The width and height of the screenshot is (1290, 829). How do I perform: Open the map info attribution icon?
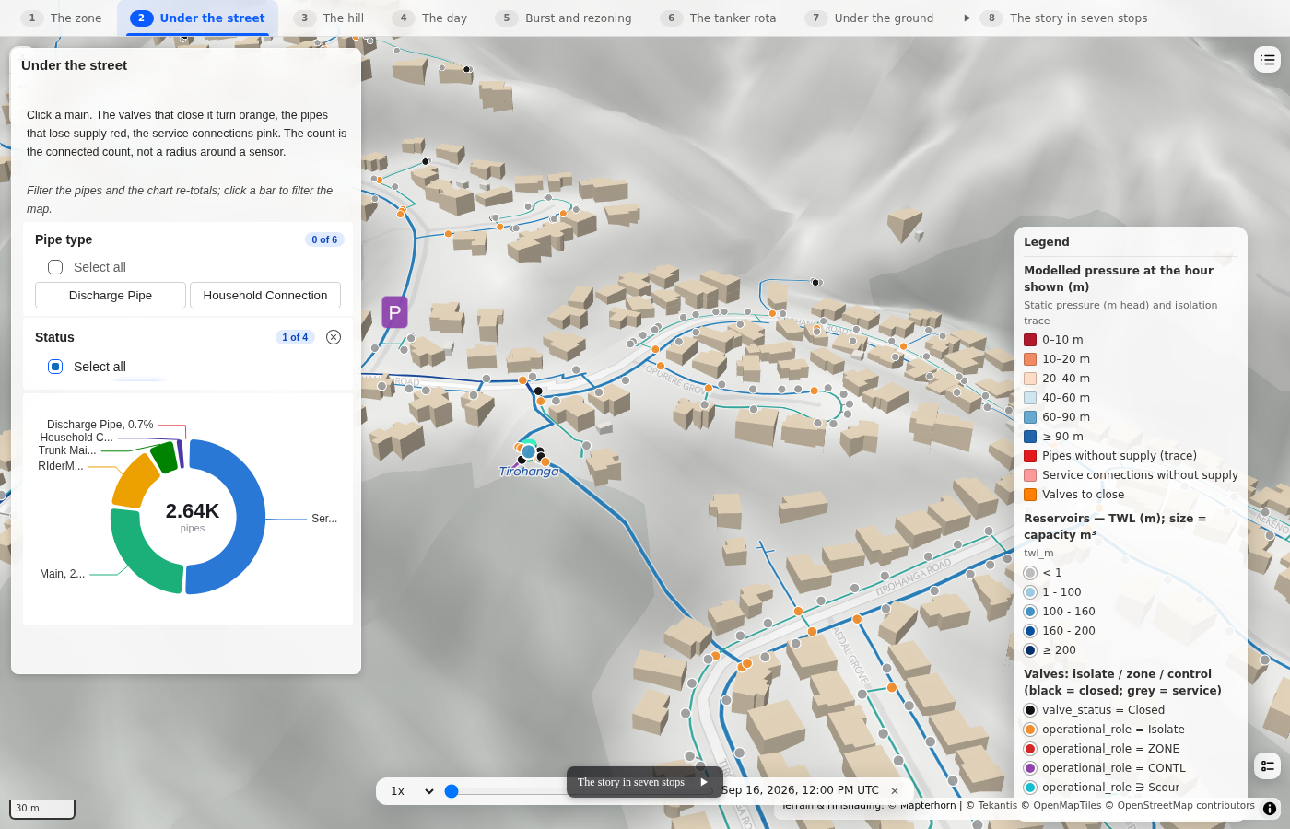click(x=1270, y=809)
